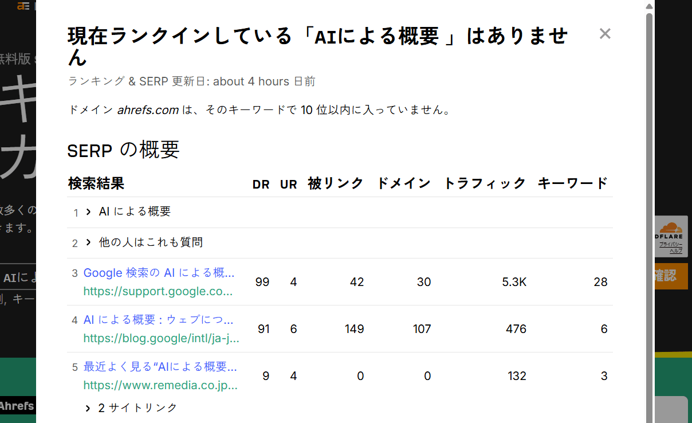This screenshot has height=423, width=692.
Task: Sort results by the DR column header
Action: coord(261,183)
